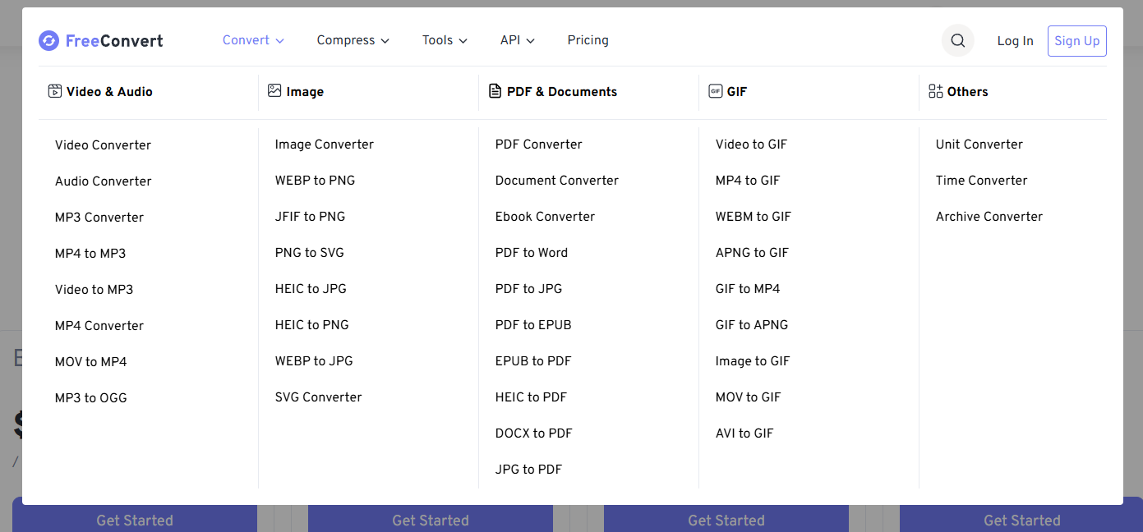
Task: Collapse the Convert menu chevron
Action: tap(279, 41)
